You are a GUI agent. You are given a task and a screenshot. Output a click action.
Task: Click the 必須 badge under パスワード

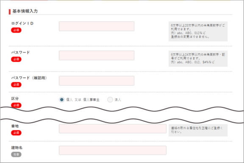(16, 59)
